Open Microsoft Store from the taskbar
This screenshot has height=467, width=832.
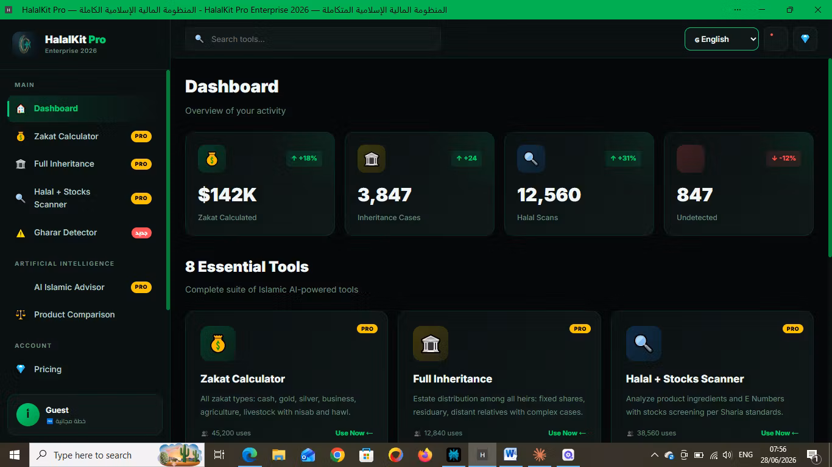(x=367, y=455)
